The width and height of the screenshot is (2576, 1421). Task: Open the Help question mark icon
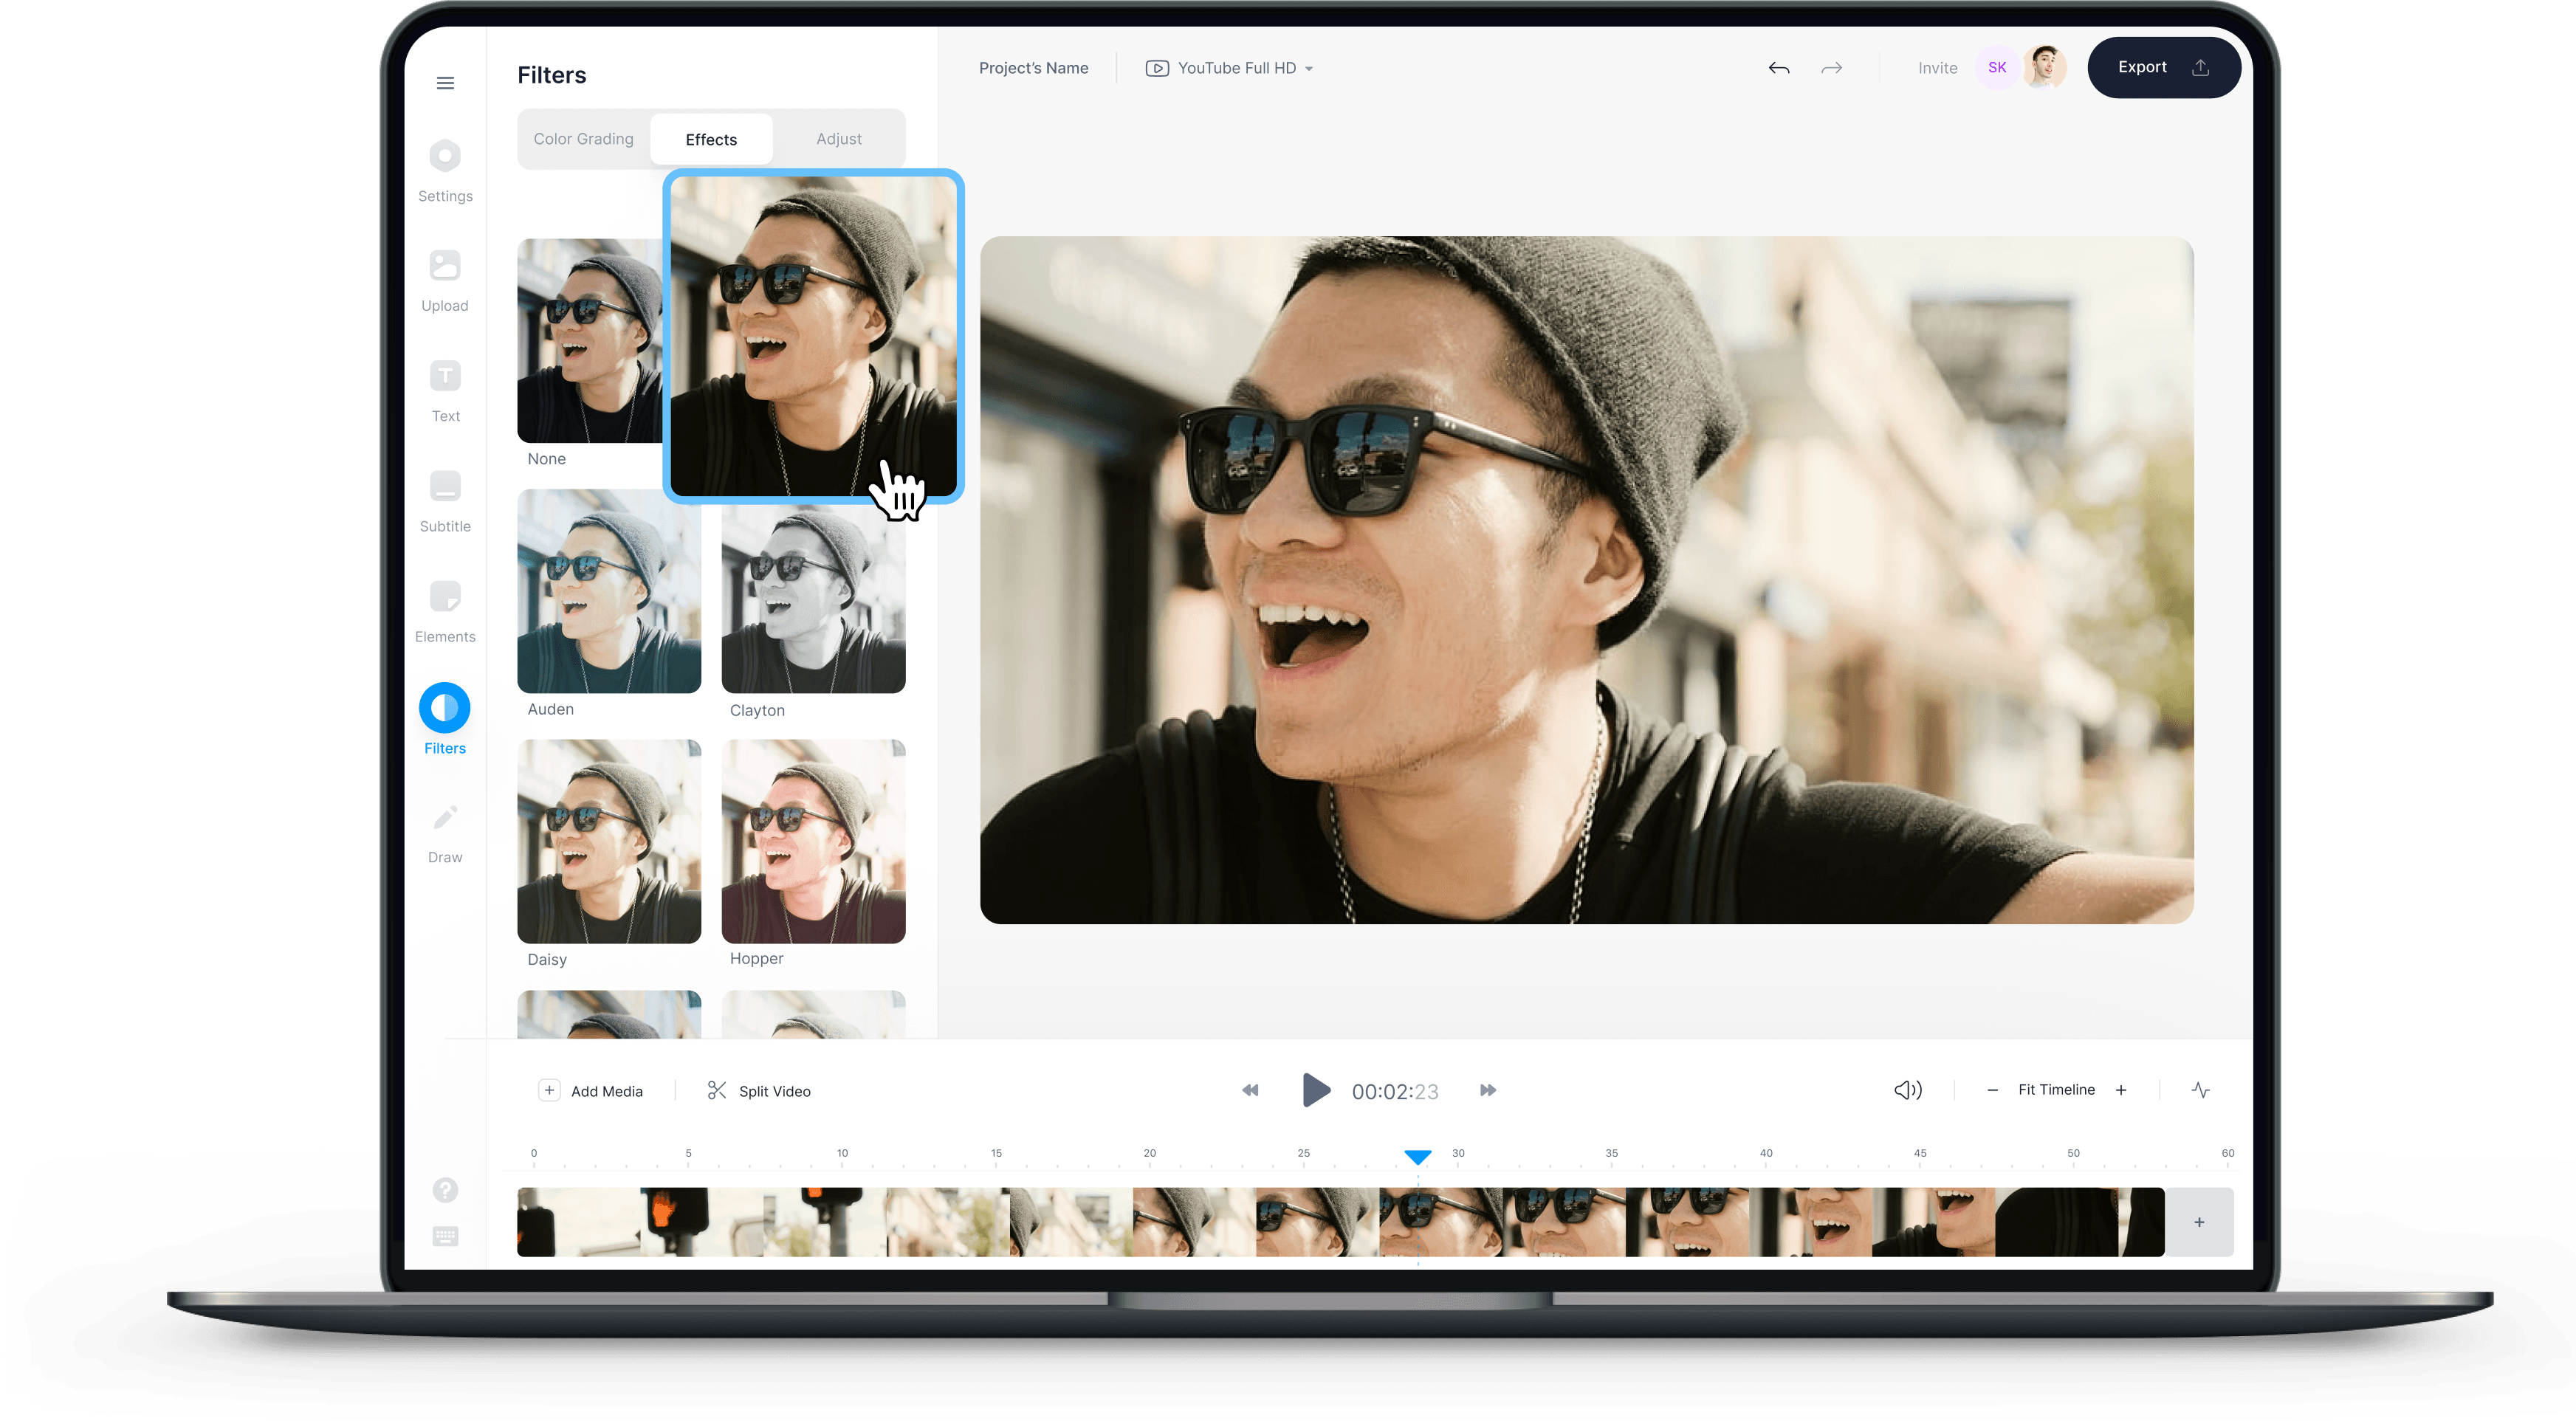tap(445, 1190)
